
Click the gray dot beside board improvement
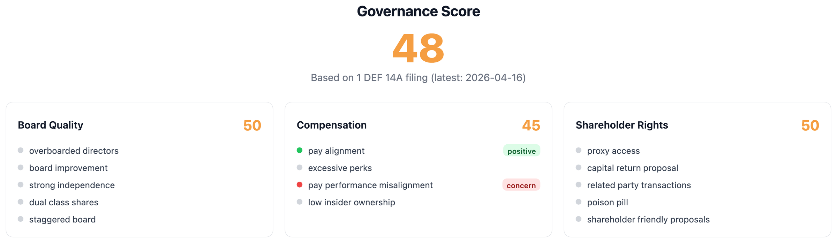tap(21, 167)
